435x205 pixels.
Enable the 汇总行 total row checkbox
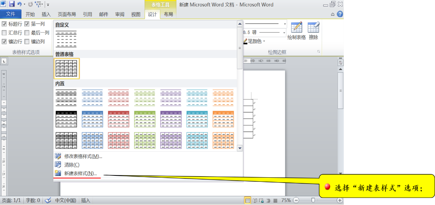(x=5, y=33)
